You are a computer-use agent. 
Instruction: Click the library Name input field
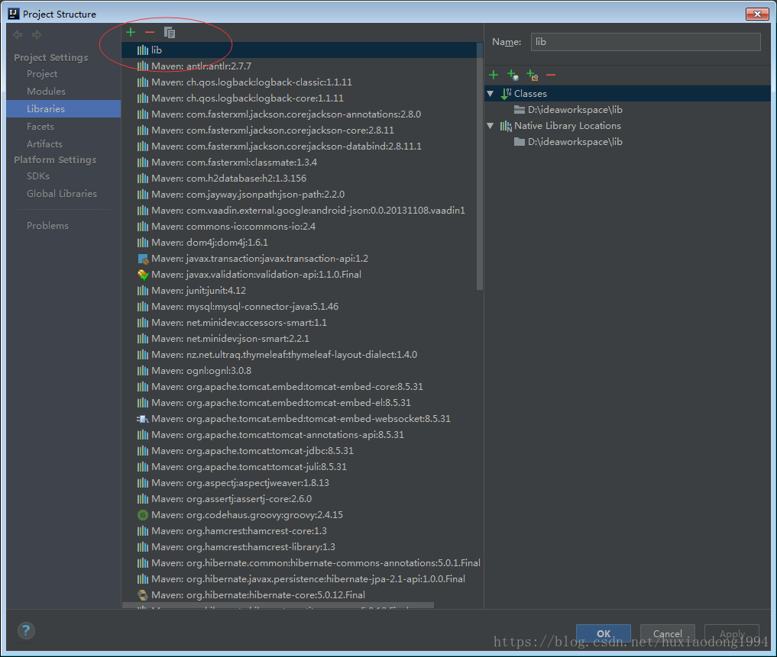coord(646,42)
